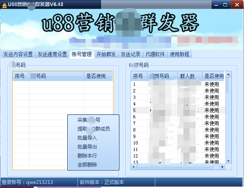Click the 是否使用 header in the account table
This screenshot has width=245, height=188.
click(x=98, y=76)
